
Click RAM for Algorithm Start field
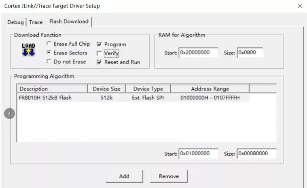click(198, 53)
